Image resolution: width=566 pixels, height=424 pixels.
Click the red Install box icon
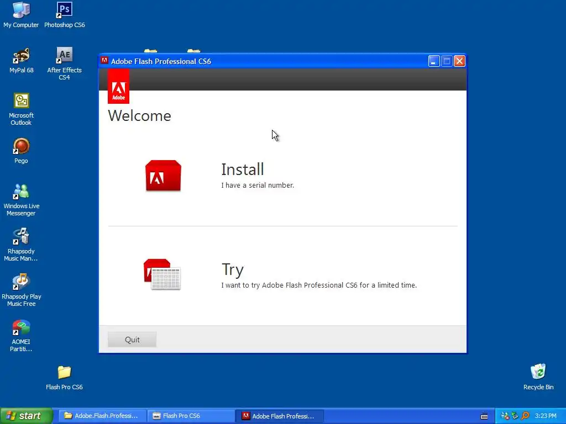coord(163,176)
